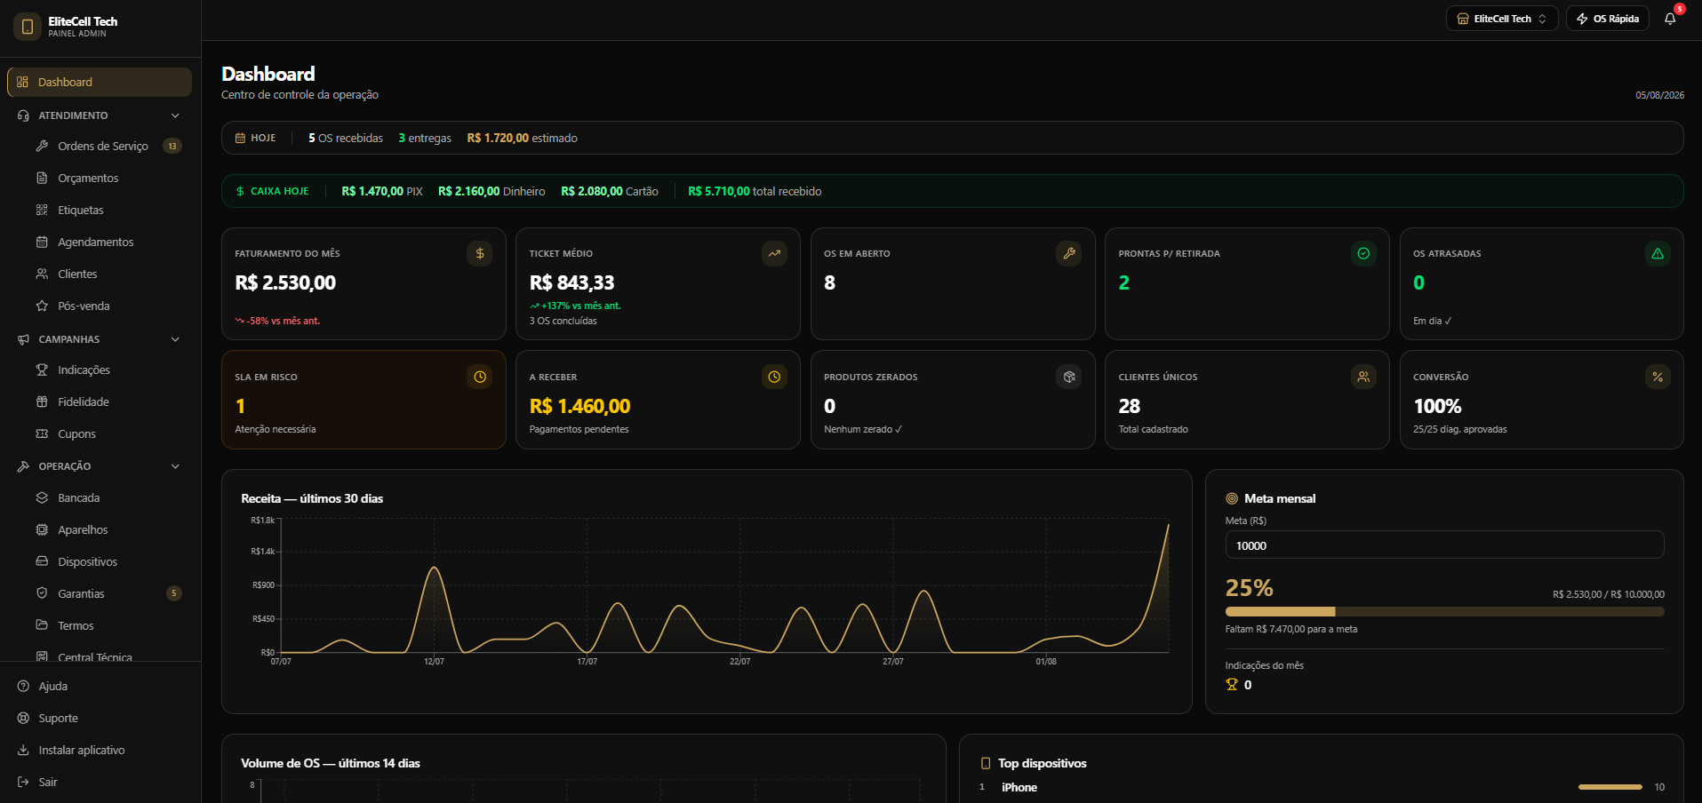Click the dollar icon next to CAIXA HOJE
The height and width of the screenshot is (803, 1702).
(240, 191)
